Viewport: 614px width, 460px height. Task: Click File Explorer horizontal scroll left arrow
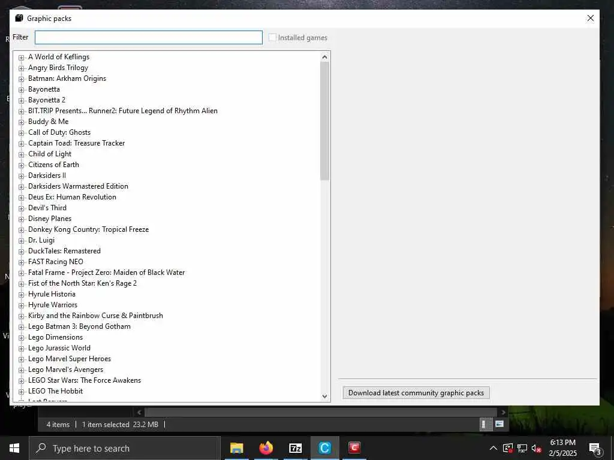coord(139,412)
